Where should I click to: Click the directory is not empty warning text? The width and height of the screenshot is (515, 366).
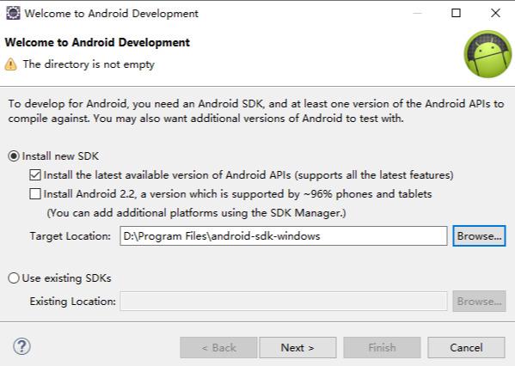89,64
